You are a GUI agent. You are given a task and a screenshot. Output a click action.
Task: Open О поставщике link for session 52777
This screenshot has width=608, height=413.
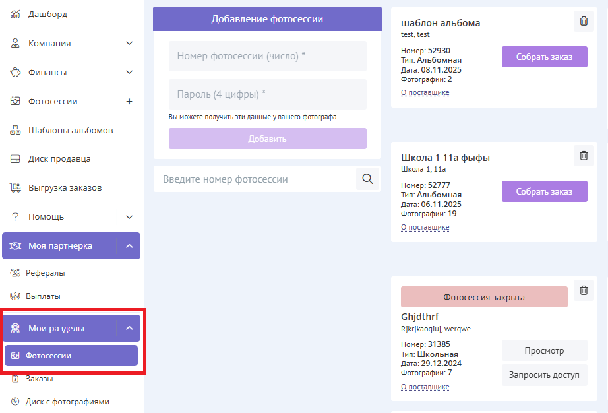coord(425,227)
